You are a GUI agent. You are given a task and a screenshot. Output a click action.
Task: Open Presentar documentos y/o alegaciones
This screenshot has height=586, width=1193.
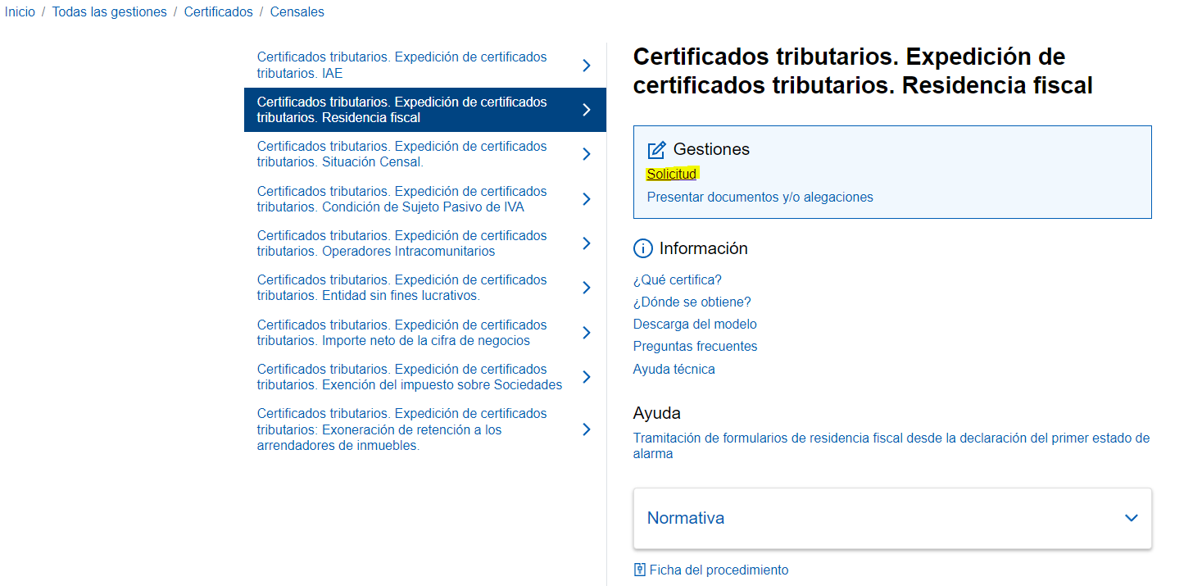pos(761,197)
